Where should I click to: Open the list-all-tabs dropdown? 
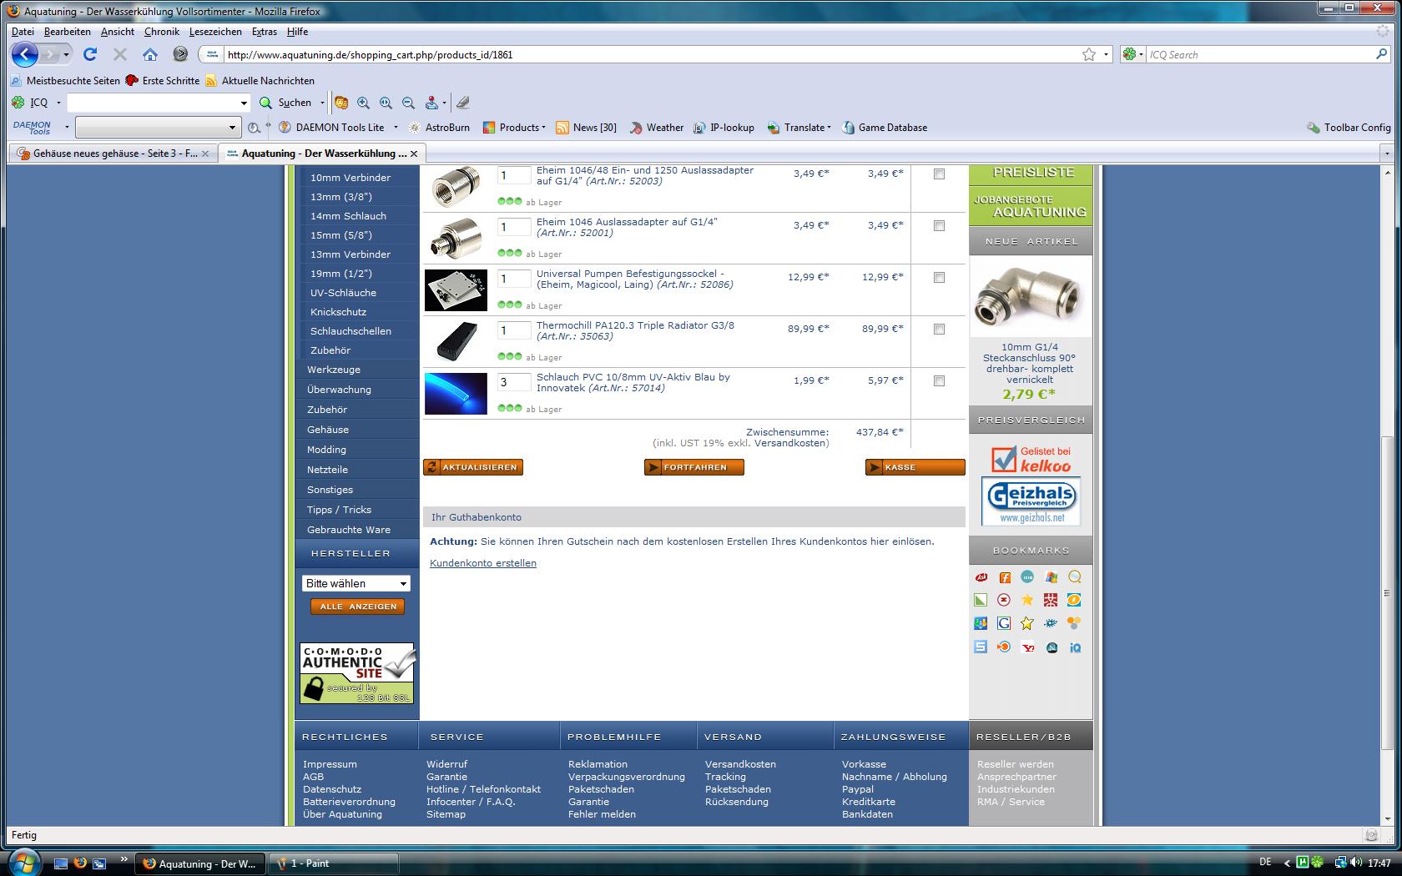[x=1387, y=154]
